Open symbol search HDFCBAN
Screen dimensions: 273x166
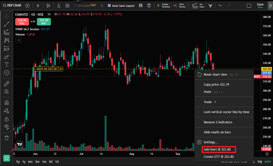(x=12, y=5)
